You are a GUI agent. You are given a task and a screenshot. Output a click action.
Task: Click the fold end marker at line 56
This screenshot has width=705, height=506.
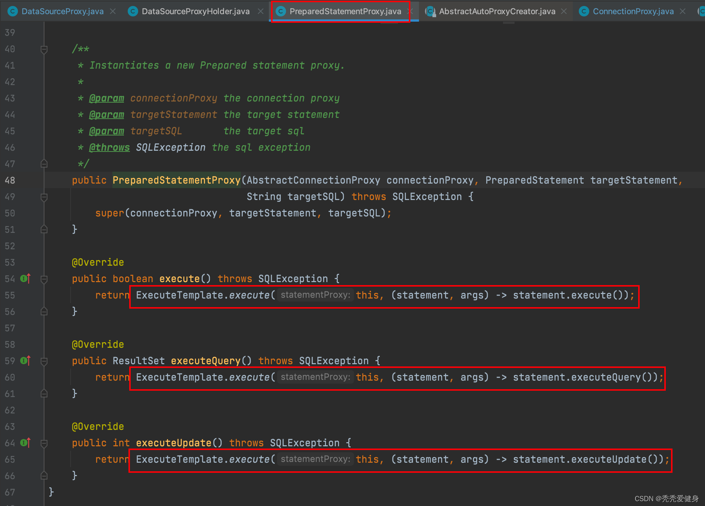tap(44, 311)
